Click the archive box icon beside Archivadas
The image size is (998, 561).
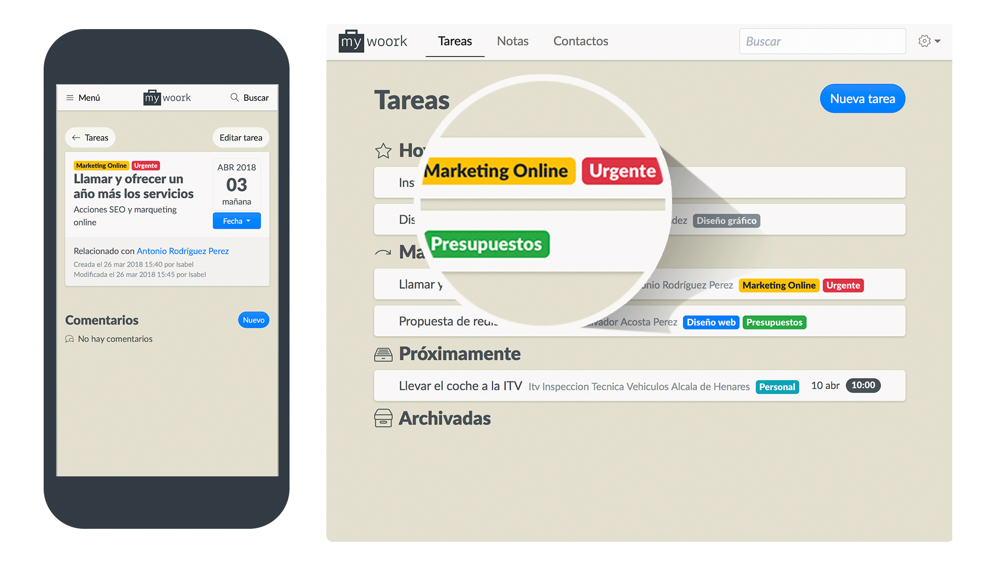(x=383, y=418)
